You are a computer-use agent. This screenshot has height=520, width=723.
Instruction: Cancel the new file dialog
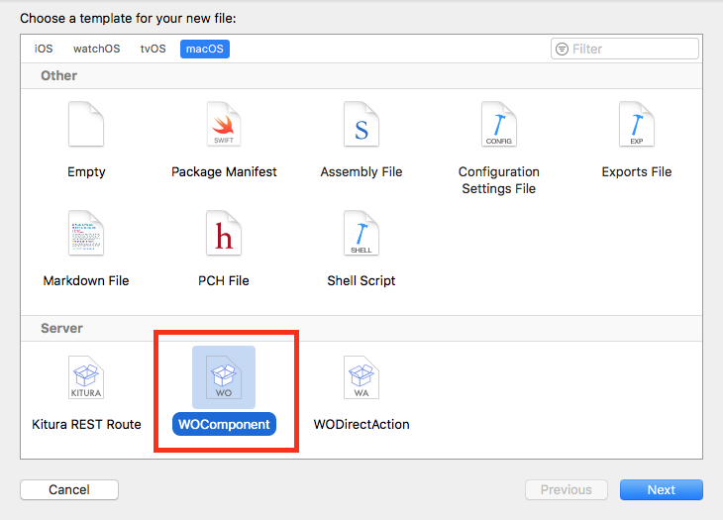pyautogui.click(x=69, y=489)
